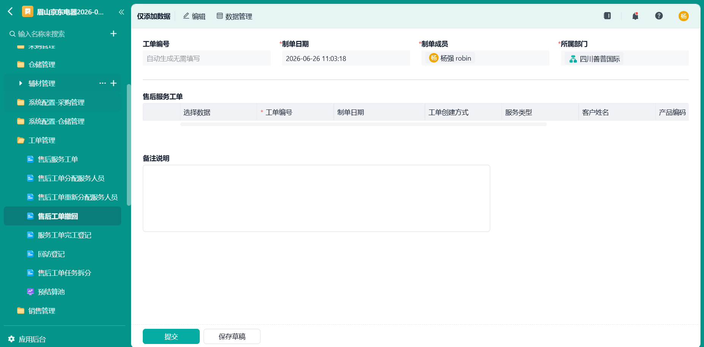Click the search magnifier icon
The width and height of the screenshot is (704, 347).
(13, 34)
